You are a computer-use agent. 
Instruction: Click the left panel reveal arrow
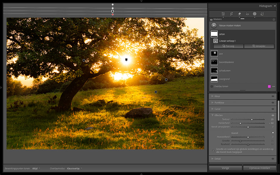1,87
